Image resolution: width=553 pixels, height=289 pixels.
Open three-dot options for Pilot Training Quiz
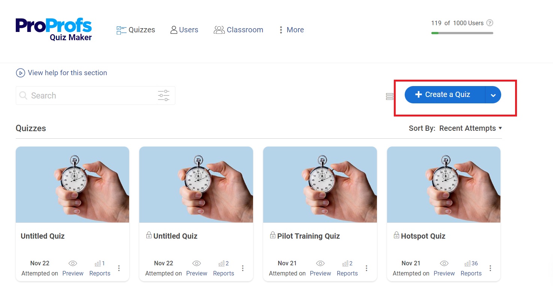click(x=366, y=268)
